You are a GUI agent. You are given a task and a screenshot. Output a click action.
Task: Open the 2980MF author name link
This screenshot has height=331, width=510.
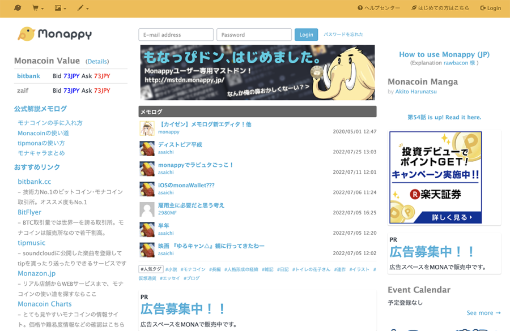[167, 213]
